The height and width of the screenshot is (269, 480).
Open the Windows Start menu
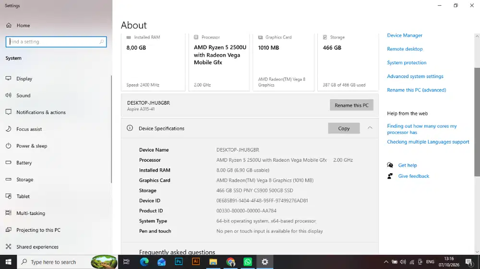pos(8,262)
